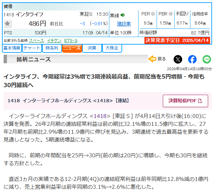Click the PBR 1.59倍 value

click(165, 23)
